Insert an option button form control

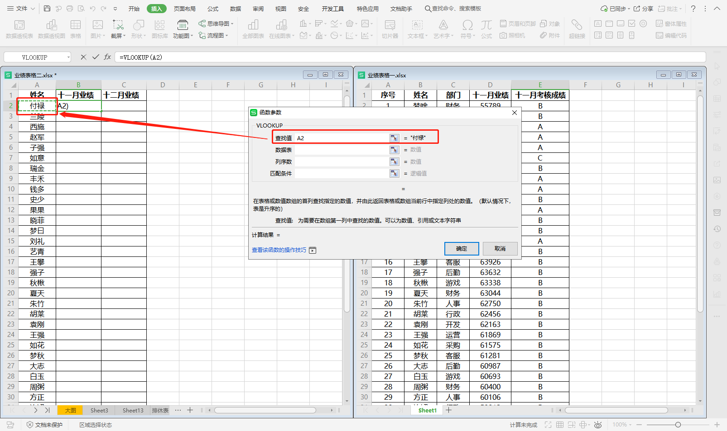click(x=643, y=24)
